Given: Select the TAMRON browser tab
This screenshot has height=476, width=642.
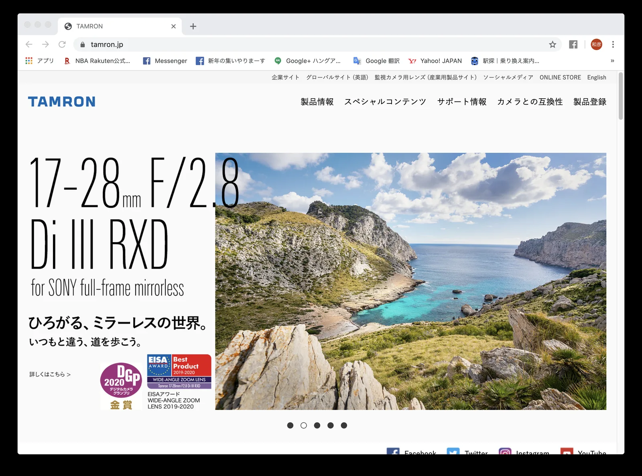Looking at the screenshot, I should [120, 26].
